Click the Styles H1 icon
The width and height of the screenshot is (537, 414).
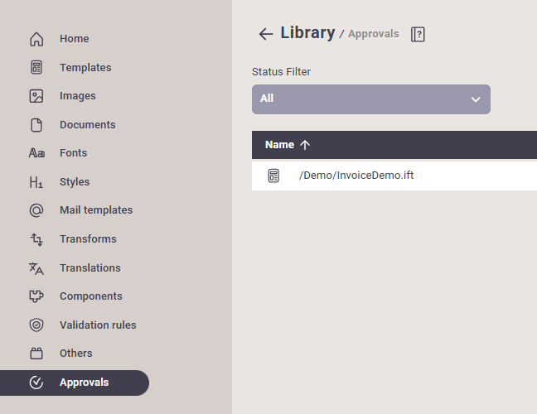(36, 182)
